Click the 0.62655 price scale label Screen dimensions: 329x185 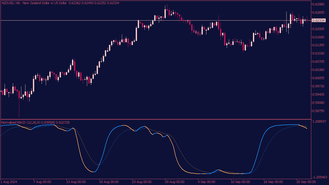pyautogui.click(x=318, y=12)
